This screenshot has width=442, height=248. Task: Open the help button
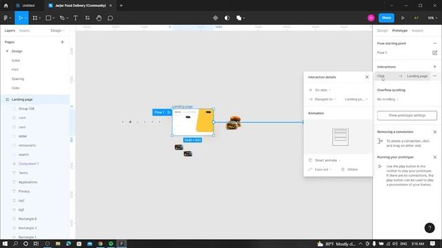coord(430,228)
